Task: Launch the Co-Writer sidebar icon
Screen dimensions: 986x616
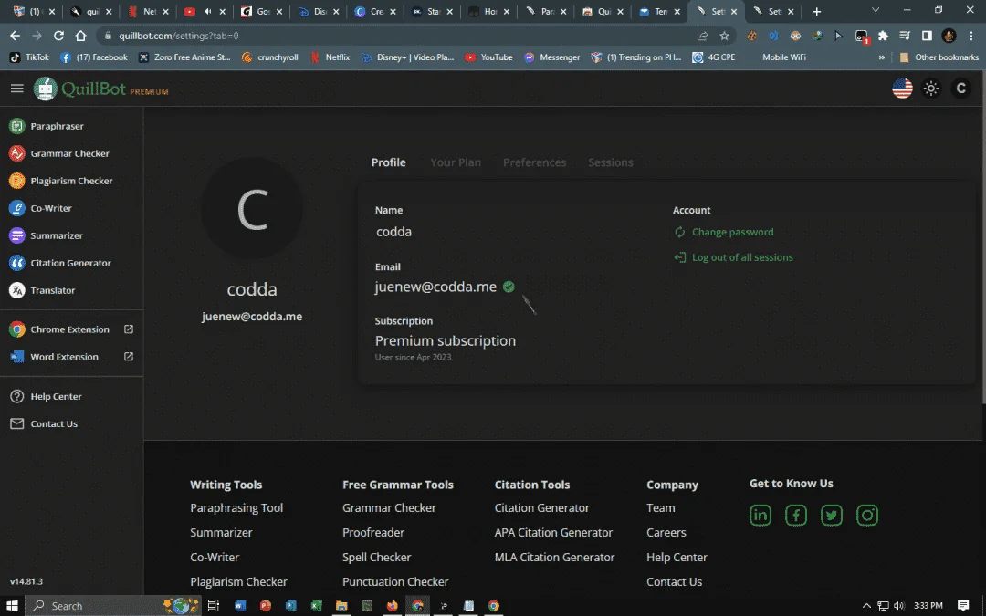Action: [17, 208]
